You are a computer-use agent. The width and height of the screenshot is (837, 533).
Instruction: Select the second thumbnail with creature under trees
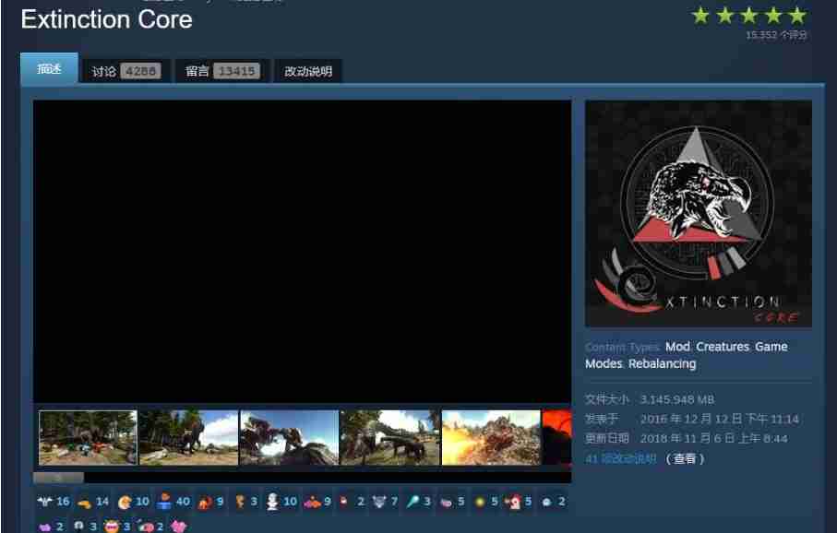[x=188, y=437]
